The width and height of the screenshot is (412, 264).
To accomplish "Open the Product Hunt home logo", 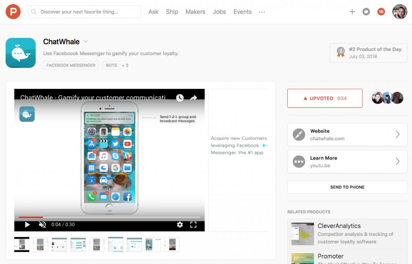I will [x=13, y=12].
